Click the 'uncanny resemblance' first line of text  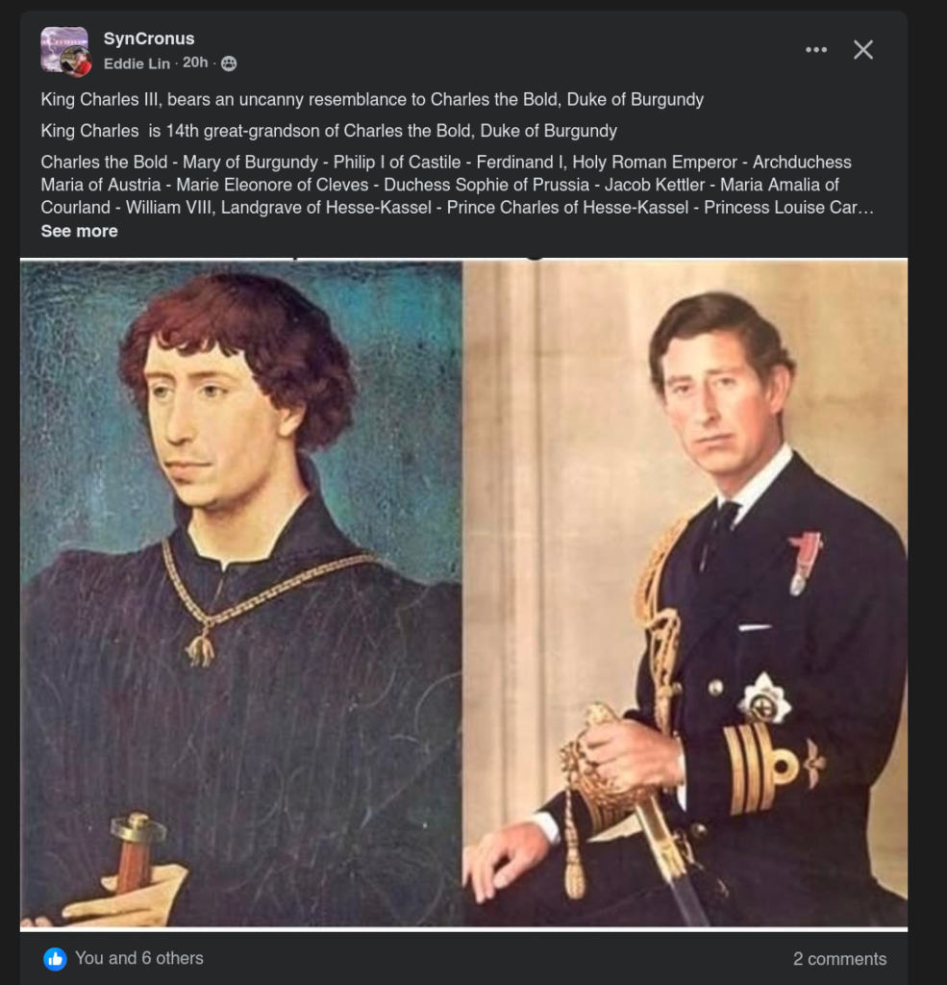tap(372, 99)
